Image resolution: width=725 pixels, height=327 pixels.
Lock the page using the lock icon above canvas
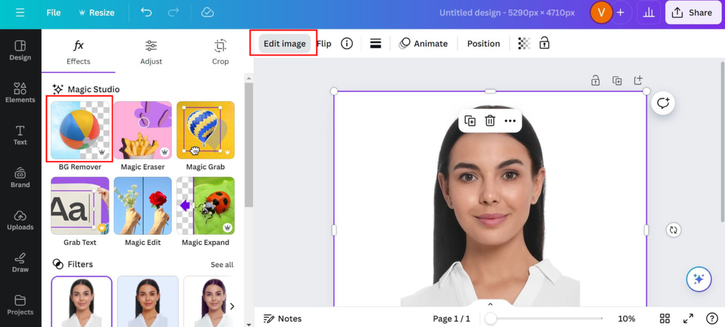tap(595, 80)
